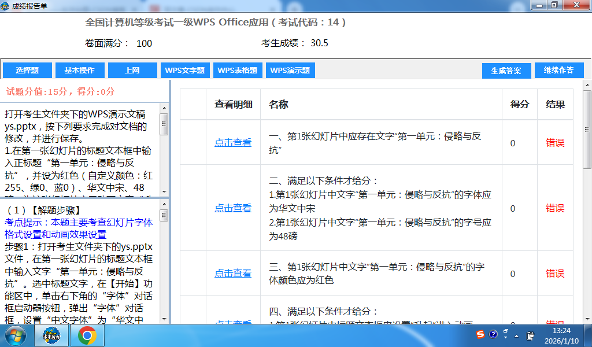Click the 继续作答 button

coord(559,70)
